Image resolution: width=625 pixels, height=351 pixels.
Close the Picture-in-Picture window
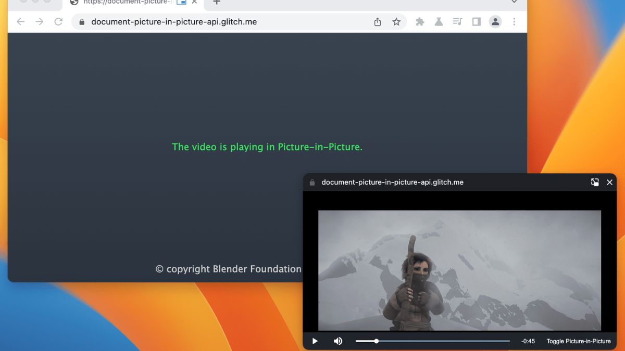tap(609, 183)
